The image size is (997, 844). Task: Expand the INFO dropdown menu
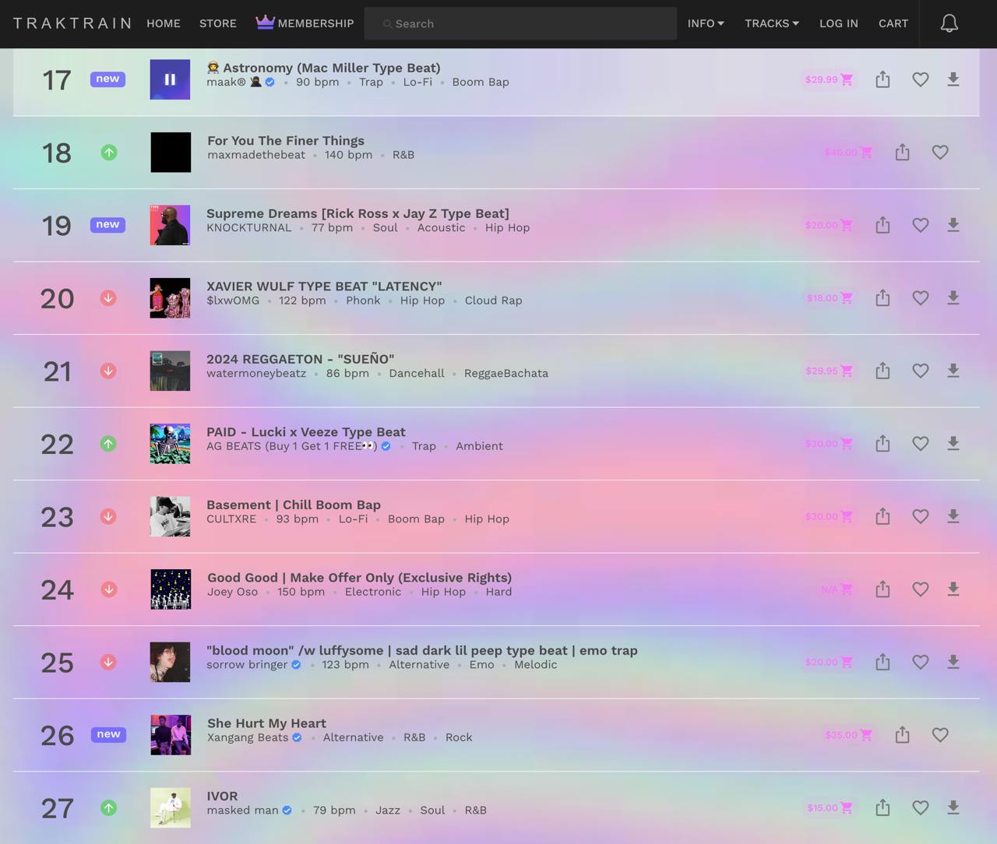pyautogui.click(x=706, y=23)
